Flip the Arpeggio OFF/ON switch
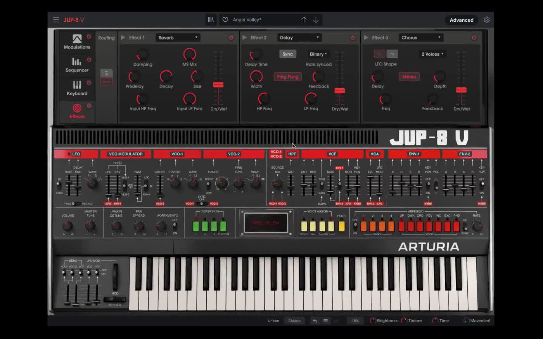Viewport: 543px width, 339px height. 355,226
